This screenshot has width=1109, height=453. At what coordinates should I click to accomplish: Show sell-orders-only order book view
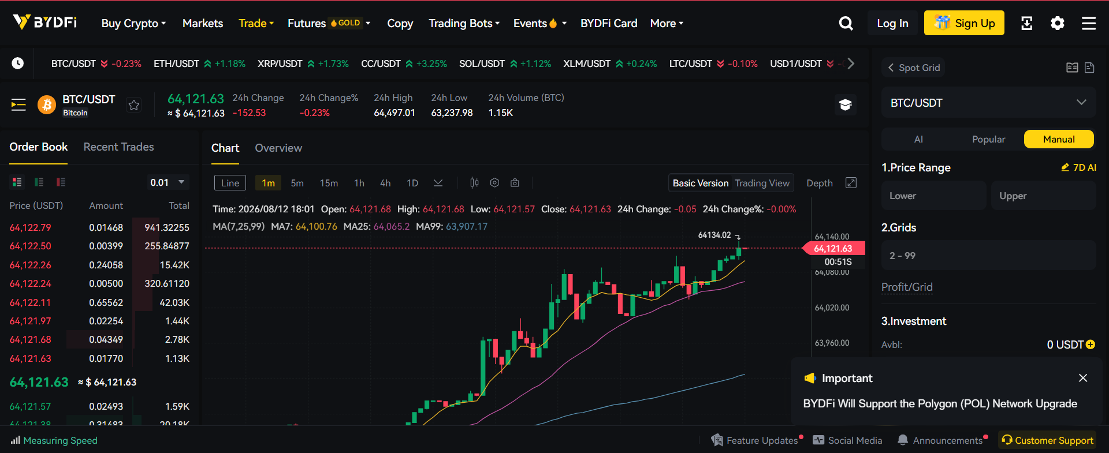coord(61,182)
